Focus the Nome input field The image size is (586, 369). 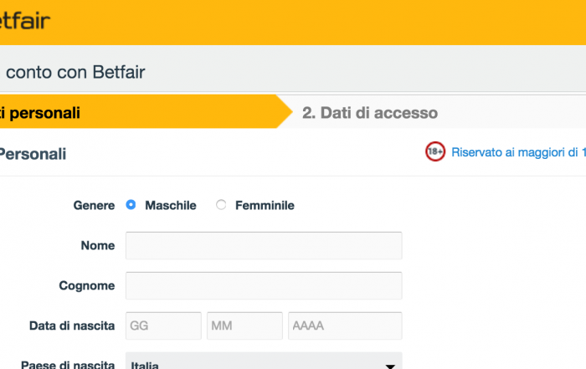[264, 245]
